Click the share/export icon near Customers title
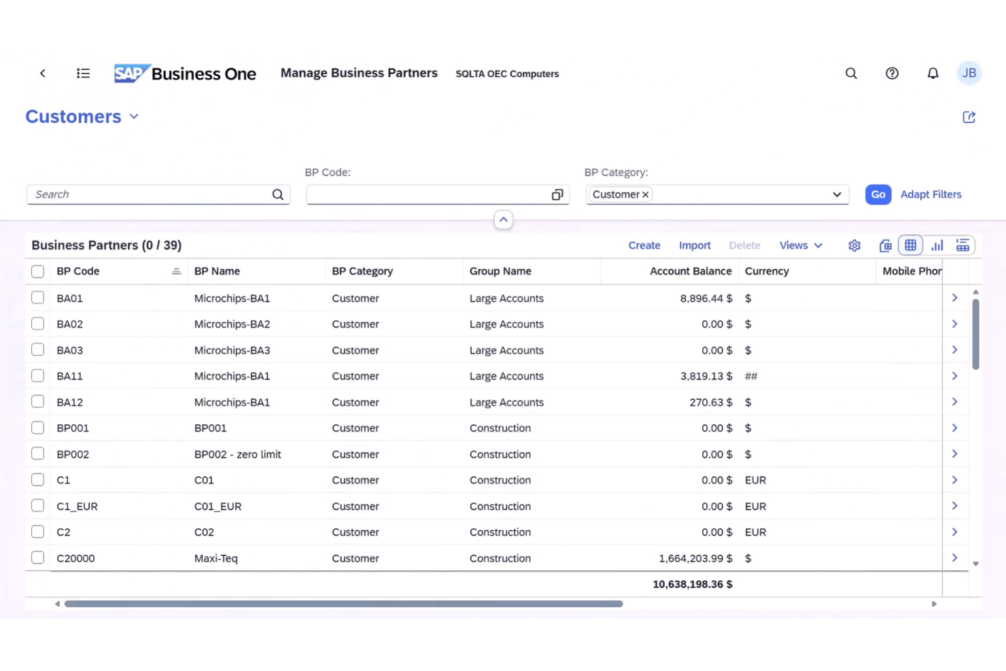The height and width of the screenshot is (671, 1006). pos(969,117)
